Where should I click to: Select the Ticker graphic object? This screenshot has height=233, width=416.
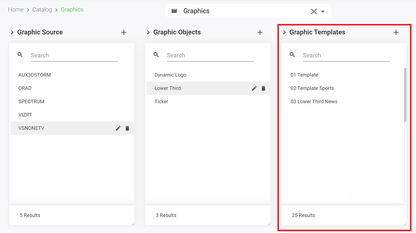tap(161, 102)
